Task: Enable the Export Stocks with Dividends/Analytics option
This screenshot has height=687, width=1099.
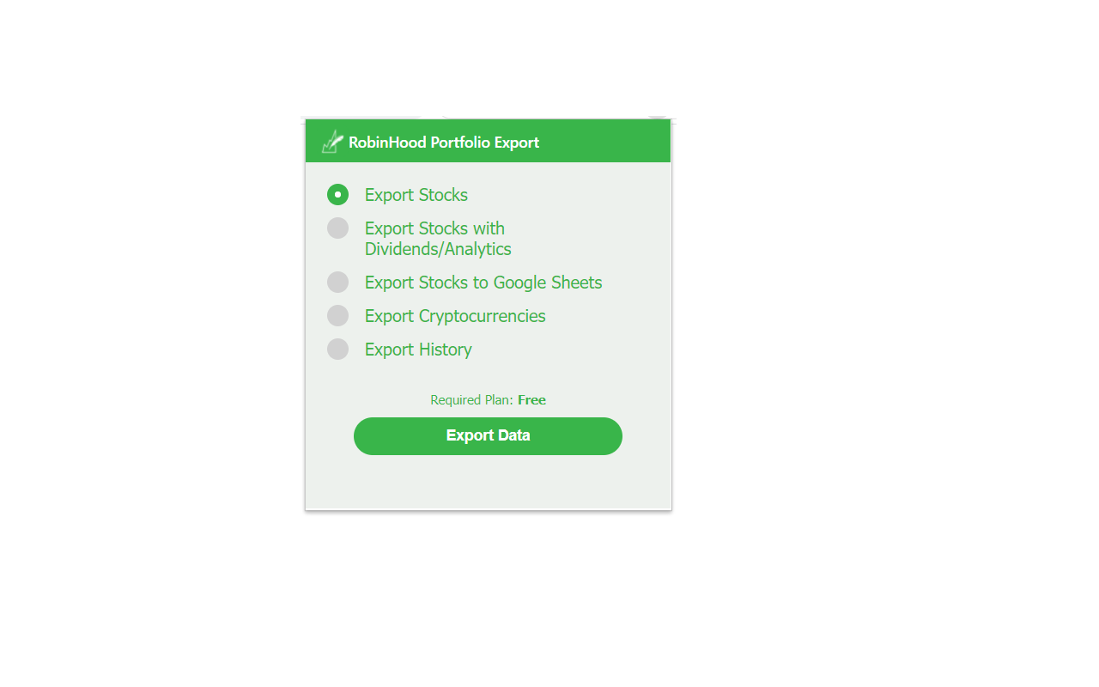Action: pyautogui.click(x=337, y=228)
